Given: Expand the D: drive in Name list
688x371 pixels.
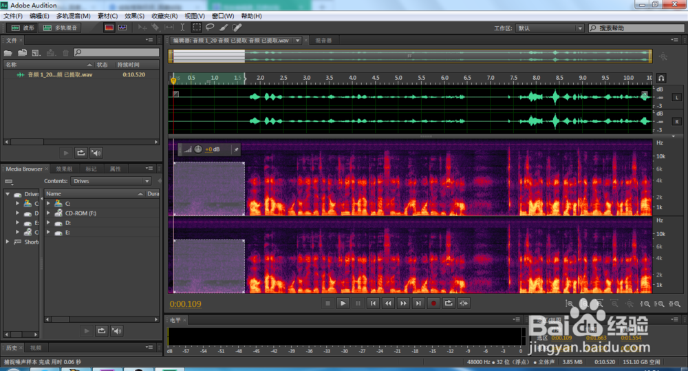Looking at the screenshot, I should pyautogui.click(x=49, y=222).
